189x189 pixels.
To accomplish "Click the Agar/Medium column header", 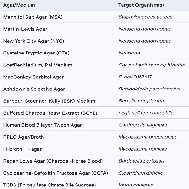I will pyautogui.click(x=19, y=5).
